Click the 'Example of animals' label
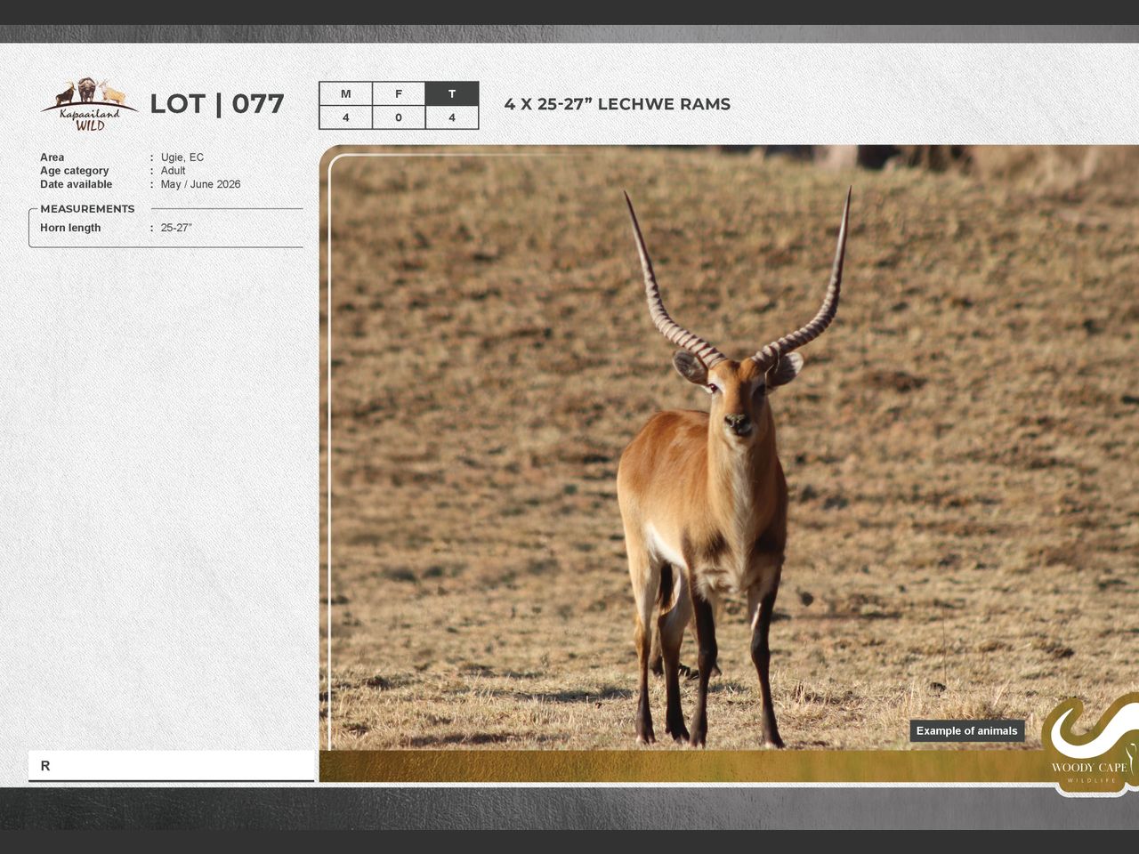The height and width of the screenshot is (854, 1139). pyautogui.click(x=966, y=731)
